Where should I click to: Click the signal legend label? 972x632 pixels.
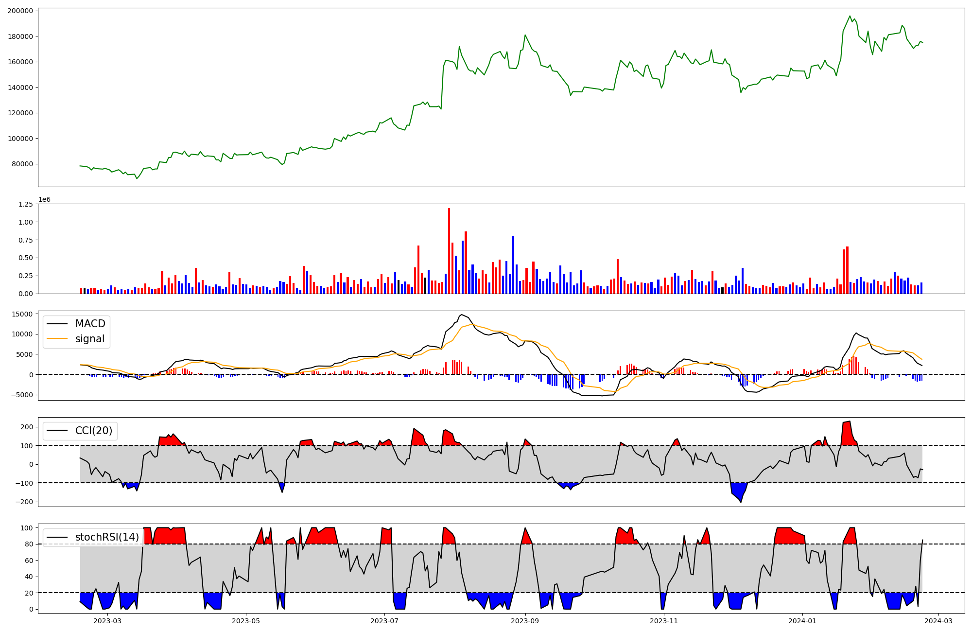pyautogui.click(x=89, y=339)
